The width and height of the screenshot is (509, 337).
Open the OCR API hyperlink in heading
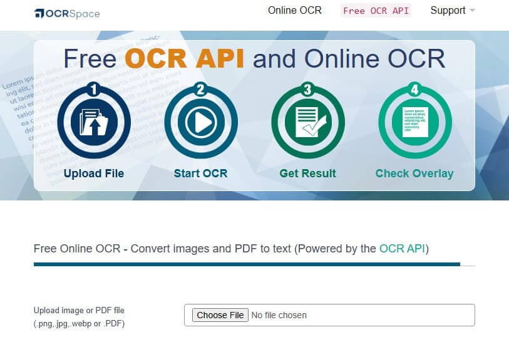coord(402,249)
